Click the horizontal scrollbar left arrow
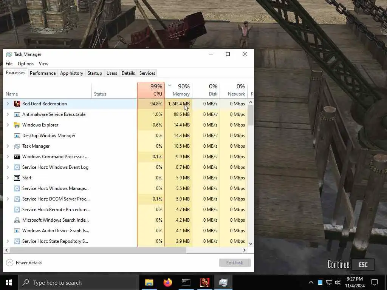Image resolution: width=387 pixels, height=290 pixels. pos(7,250)
